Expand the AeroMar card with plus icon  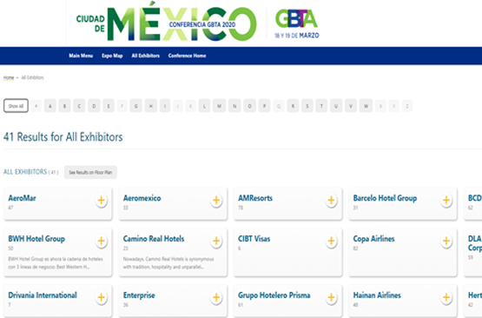101,201
